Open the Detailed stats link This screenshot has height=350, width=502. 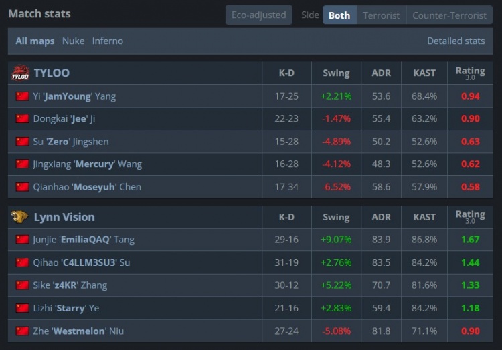point(456,41)
